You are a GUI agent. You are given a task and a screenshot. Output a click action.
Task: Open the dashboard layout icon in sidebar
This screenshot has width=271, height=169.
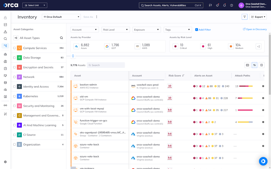pyautogui.click(x=5, y=25)
